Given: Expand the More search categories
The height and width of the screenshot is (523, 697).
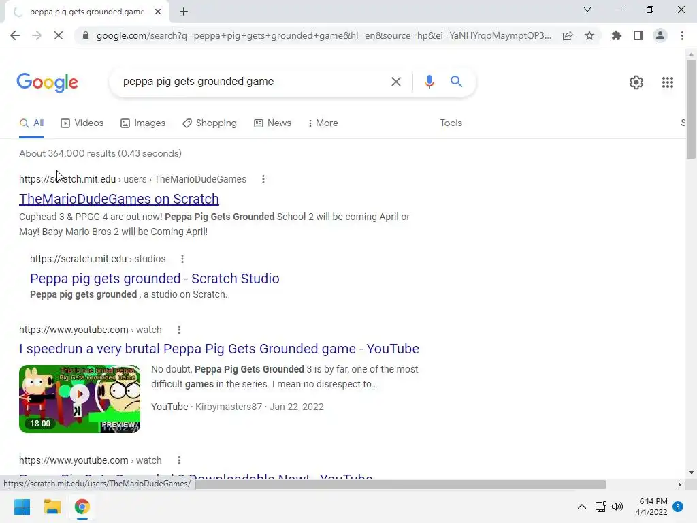Looking at the screenshot, I should coord(323,123).
